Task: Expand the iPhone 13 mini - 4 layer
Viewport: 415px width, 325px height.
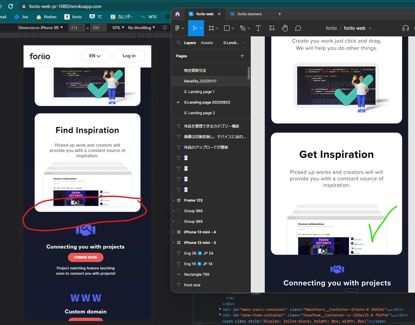Action: click(x=173, y=232)
